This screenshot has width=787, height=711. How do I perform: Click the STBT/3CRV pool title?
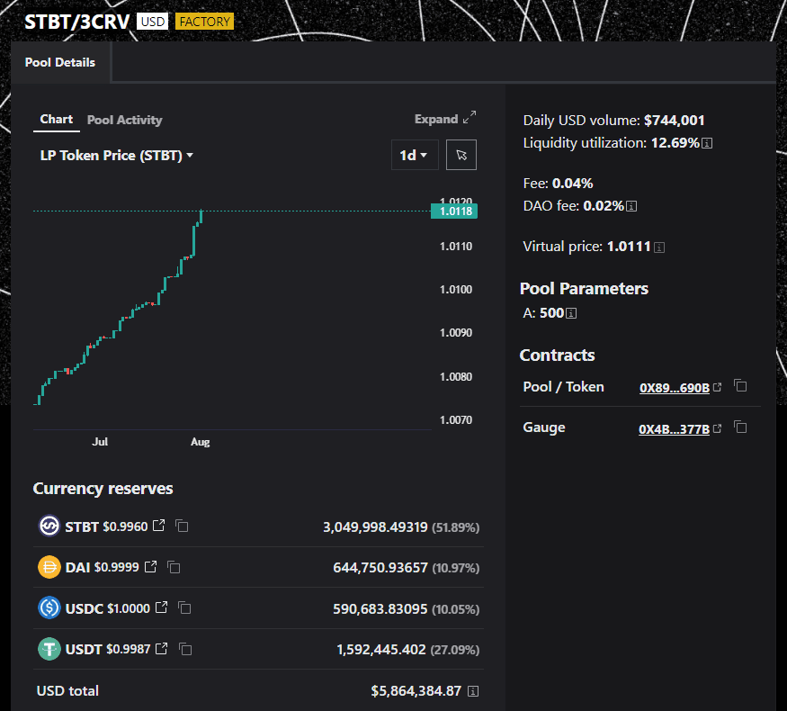pos(77,22)
